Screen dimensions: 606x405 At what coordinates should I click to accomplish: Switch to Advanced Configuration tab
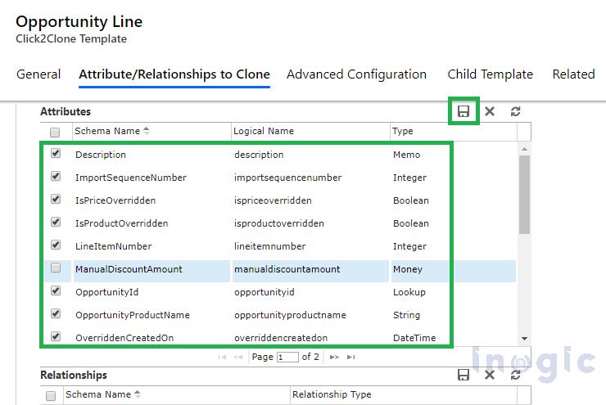coord(356,74)
